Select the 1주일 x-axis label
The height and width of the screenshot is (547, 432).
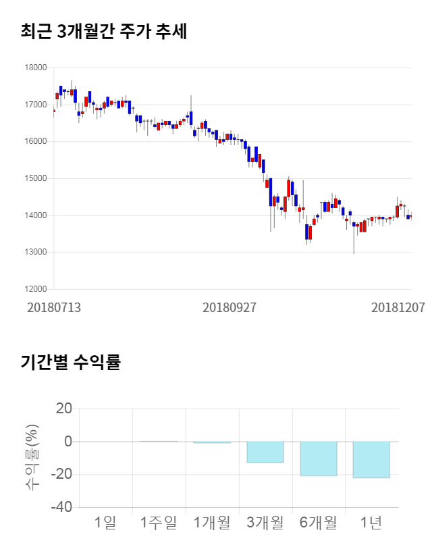(x=159, y=522)
